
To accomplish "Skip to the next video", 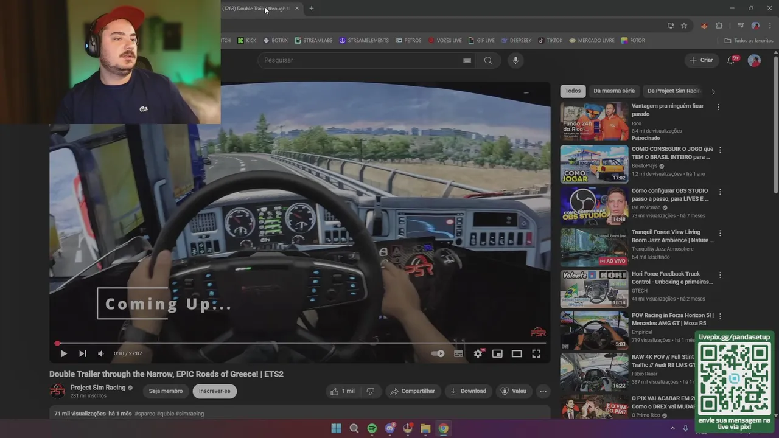I will [x=82, y=353].
